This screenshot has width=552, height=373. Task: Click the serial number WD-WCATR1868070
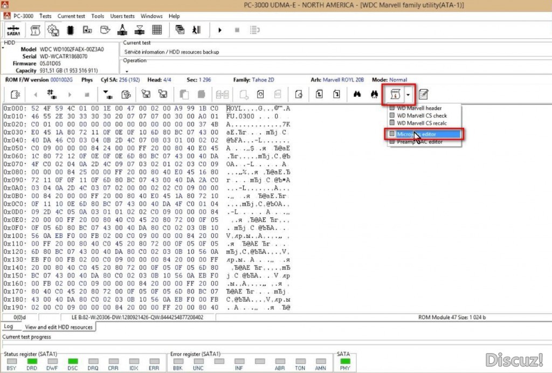click(x=64, y=56)
